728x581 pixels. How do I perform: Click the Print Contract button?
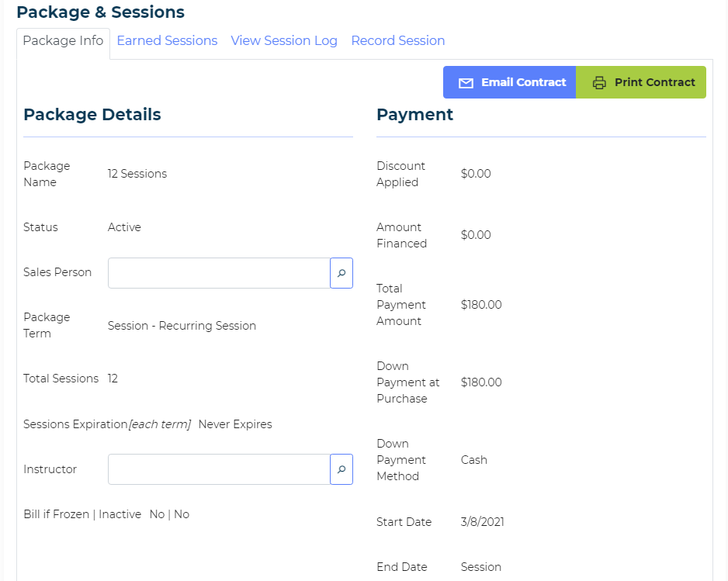pyautogui.click(x=641, y=82)
